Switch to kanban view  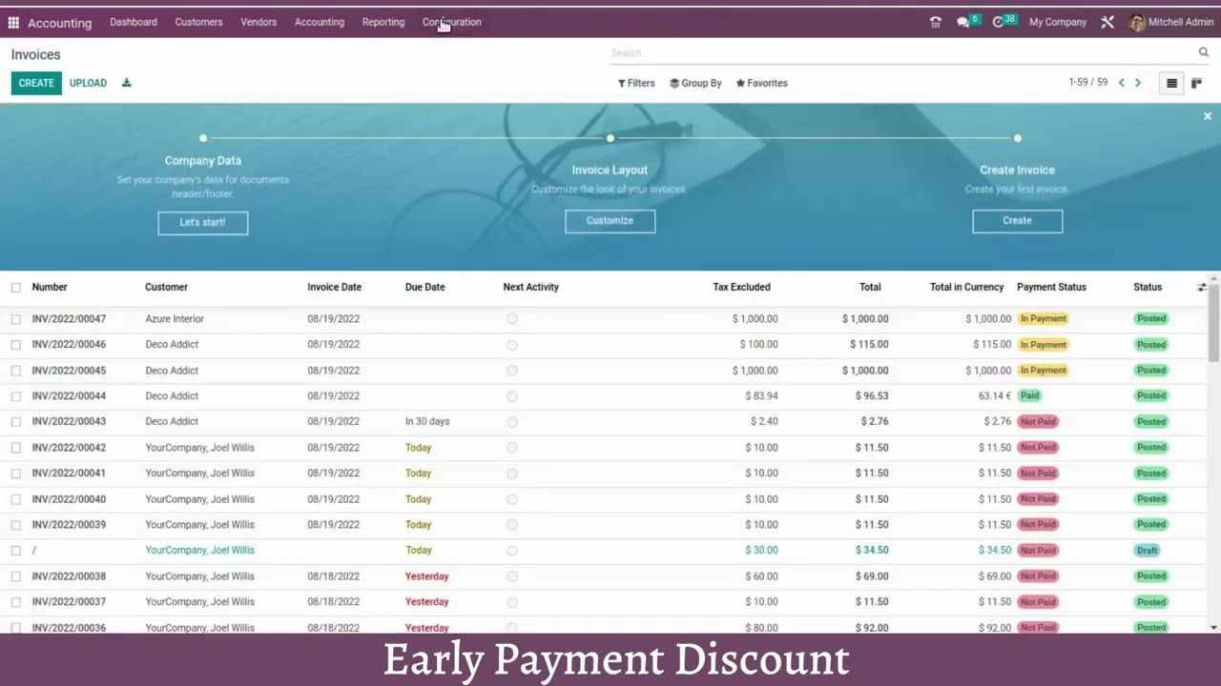pos(1196,83)
